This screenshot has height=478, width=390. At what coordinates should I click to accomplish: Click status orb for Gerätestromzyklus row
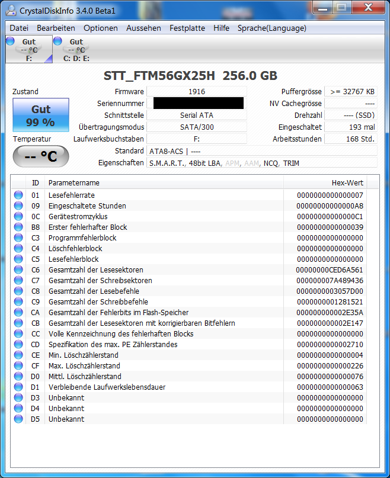coord(18,216)
